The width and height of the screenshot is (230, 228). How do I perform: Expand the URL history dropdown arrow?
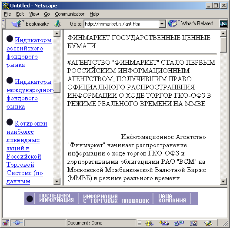(162, 24)
